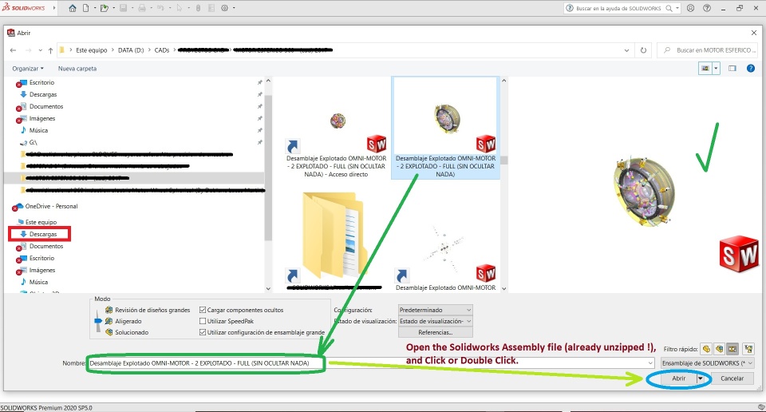Toggle the second quick filter (assemblies)
Viewport: 766px width, 412px height.
pyautogui.click(x=719, y=349)
